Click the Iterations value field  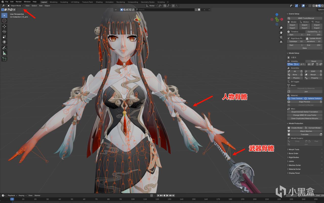click(314, 41)
